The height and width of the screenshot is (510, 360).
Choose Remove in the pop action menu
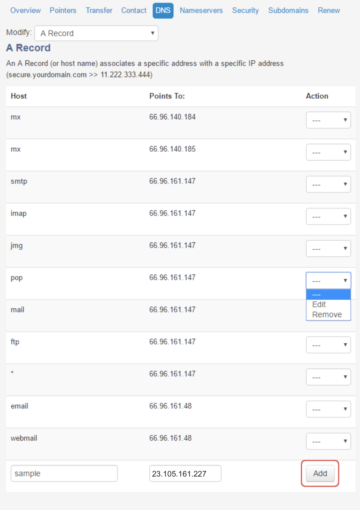[x=327, y=314]
